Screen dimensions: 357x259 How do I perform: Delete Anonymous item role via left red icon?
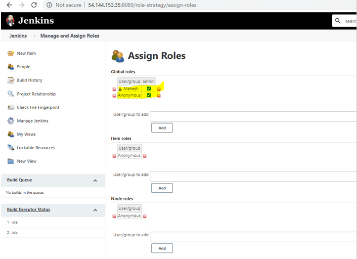[x=114, y=156]
